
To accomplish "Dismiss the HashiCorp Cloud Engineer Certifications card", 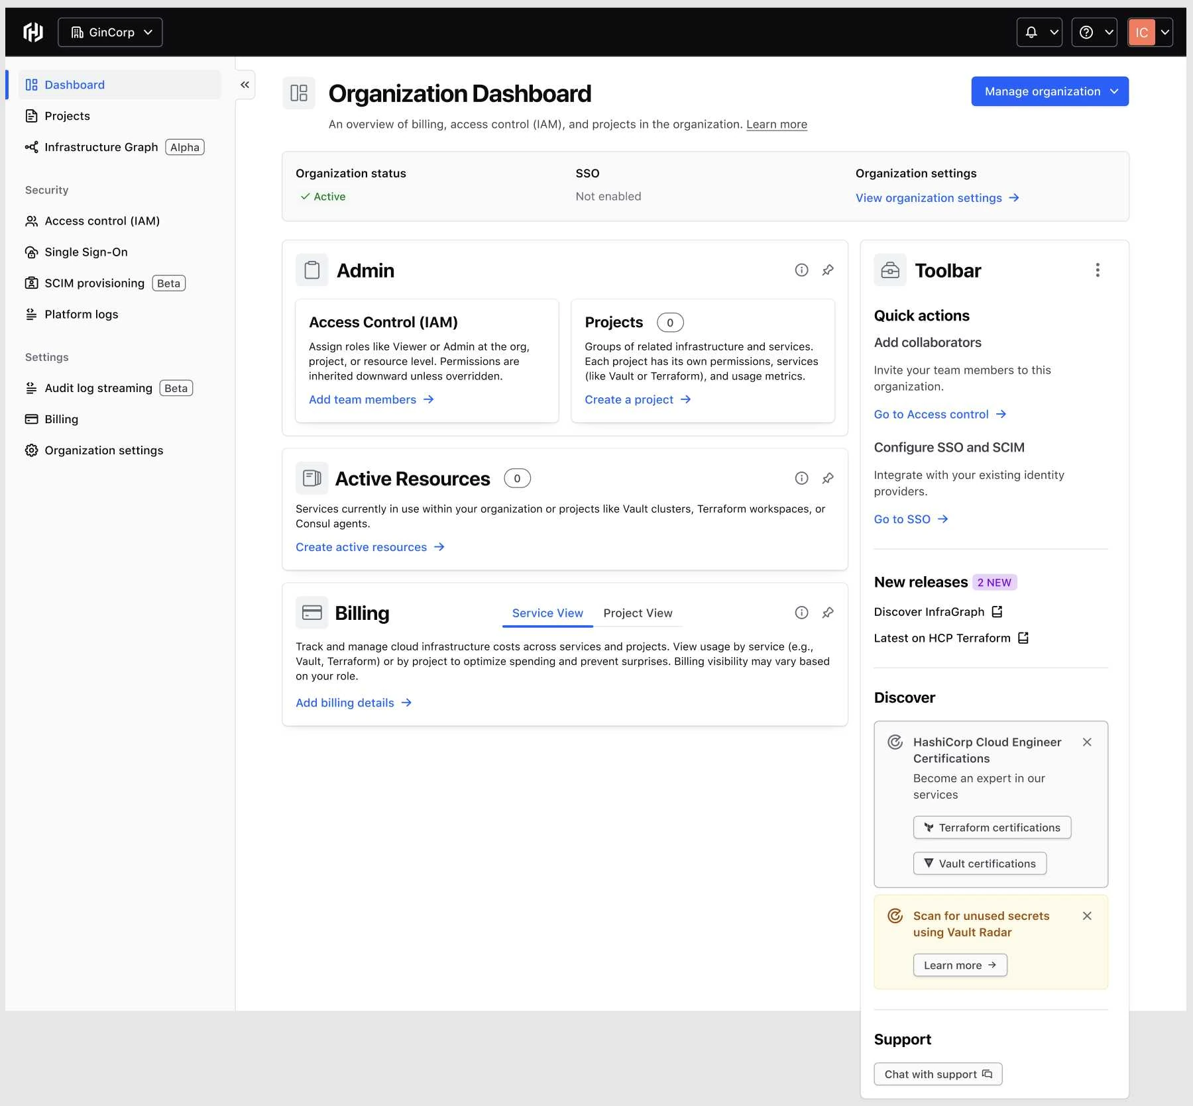I will [1087, 742].
